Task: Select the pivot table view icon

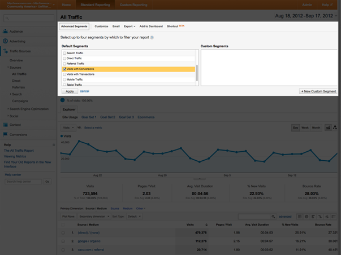Action: click(334, 217)
